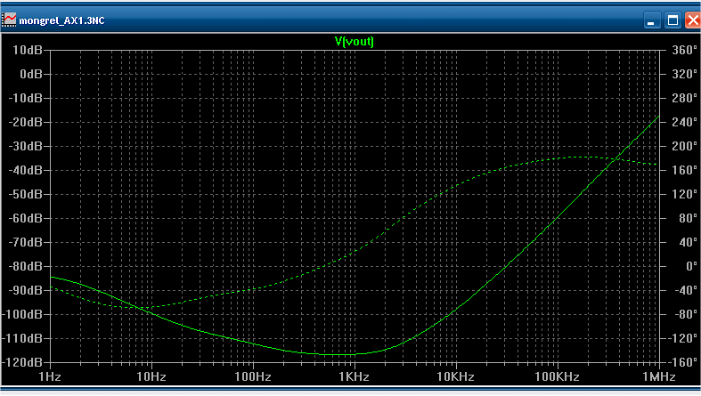Screen dimensions: 701x396
Task: Click the -110dB axis label
Action: (22, 339)
